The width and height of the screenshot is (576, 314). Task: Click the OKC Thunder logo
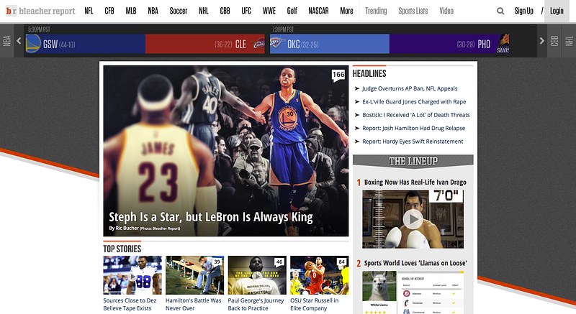276,44
